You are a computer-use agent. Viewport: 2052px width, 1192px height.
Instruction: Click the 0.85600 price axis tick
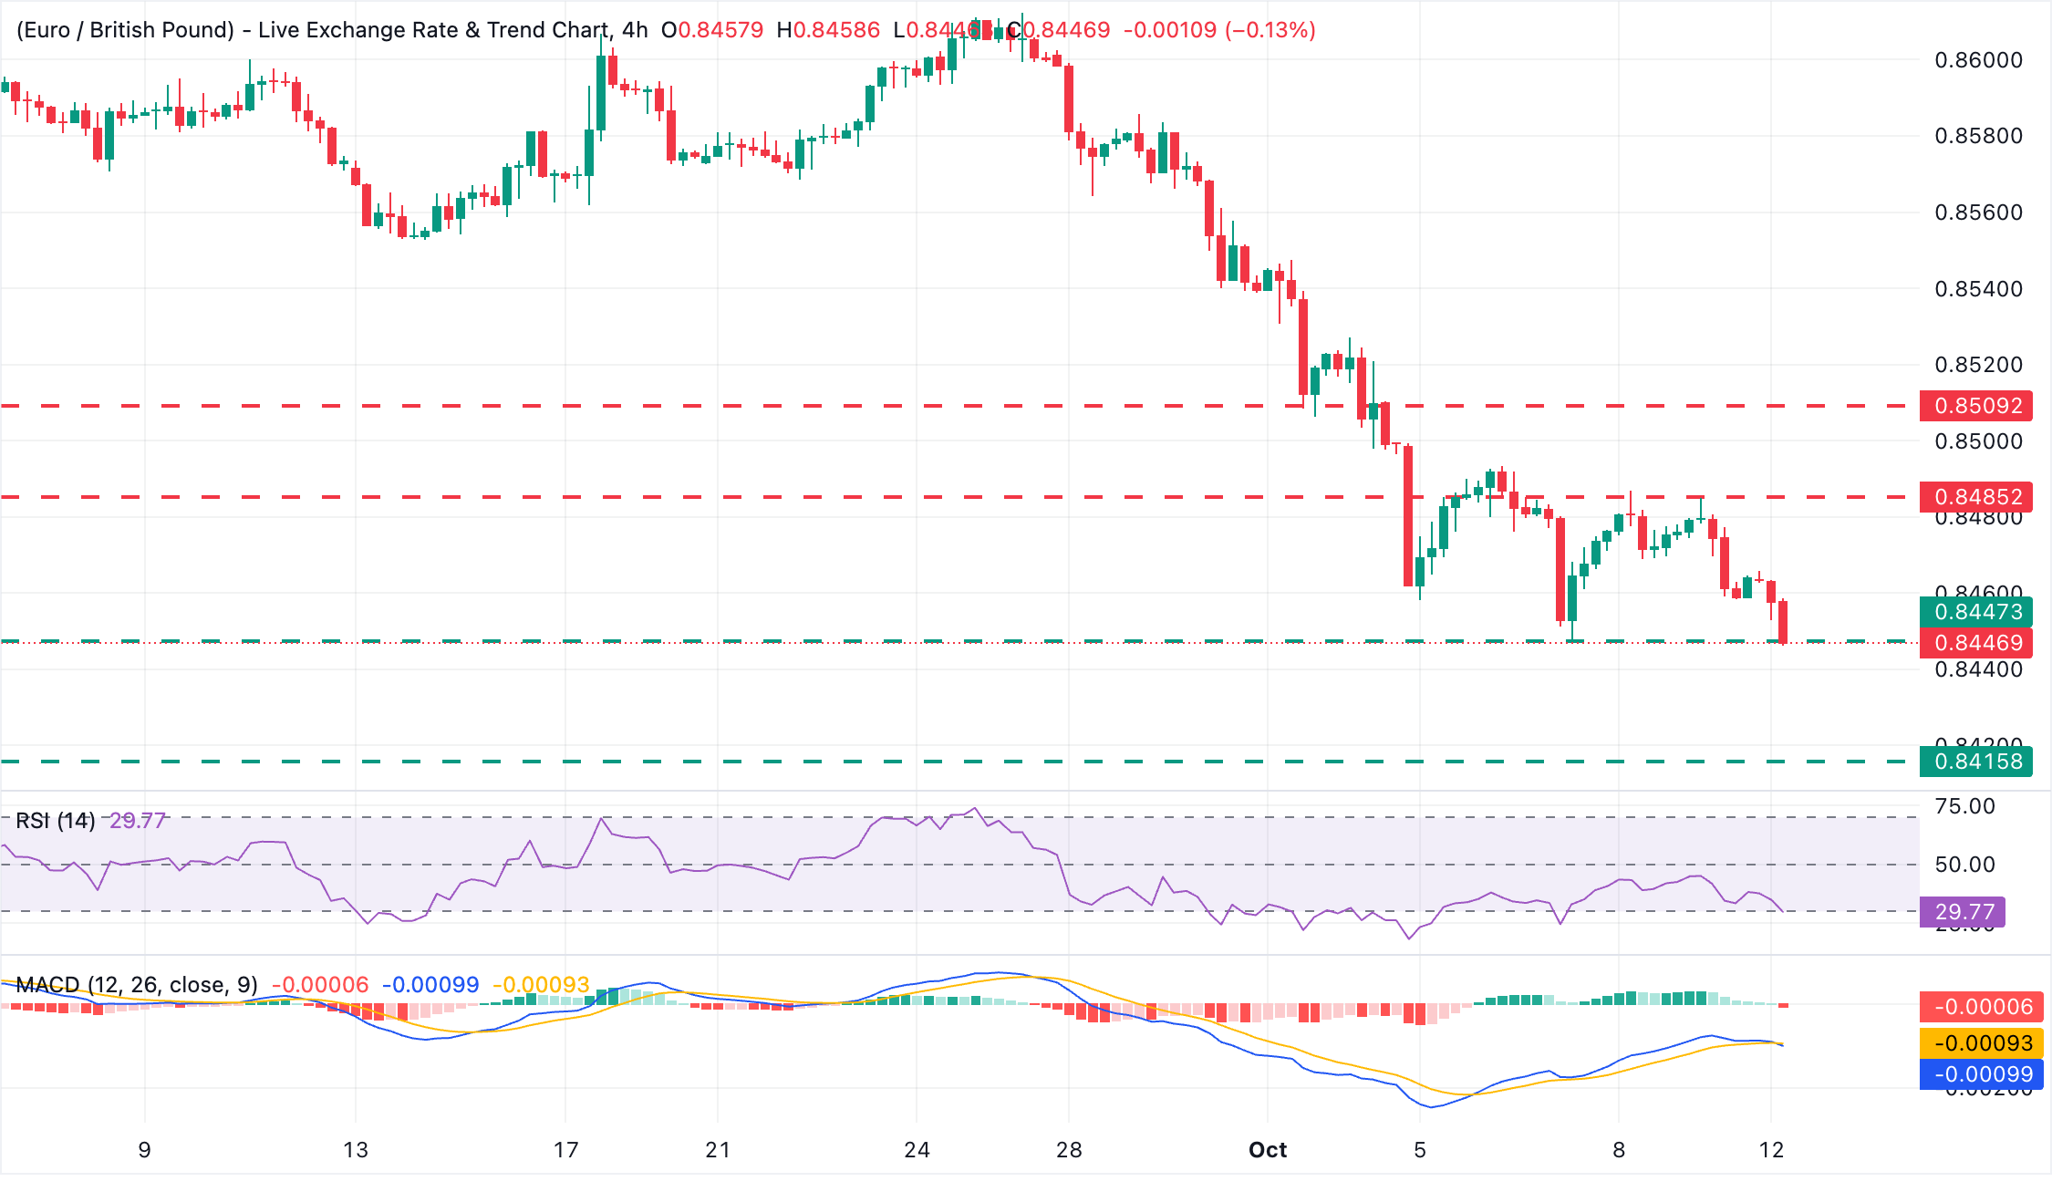1978,212
